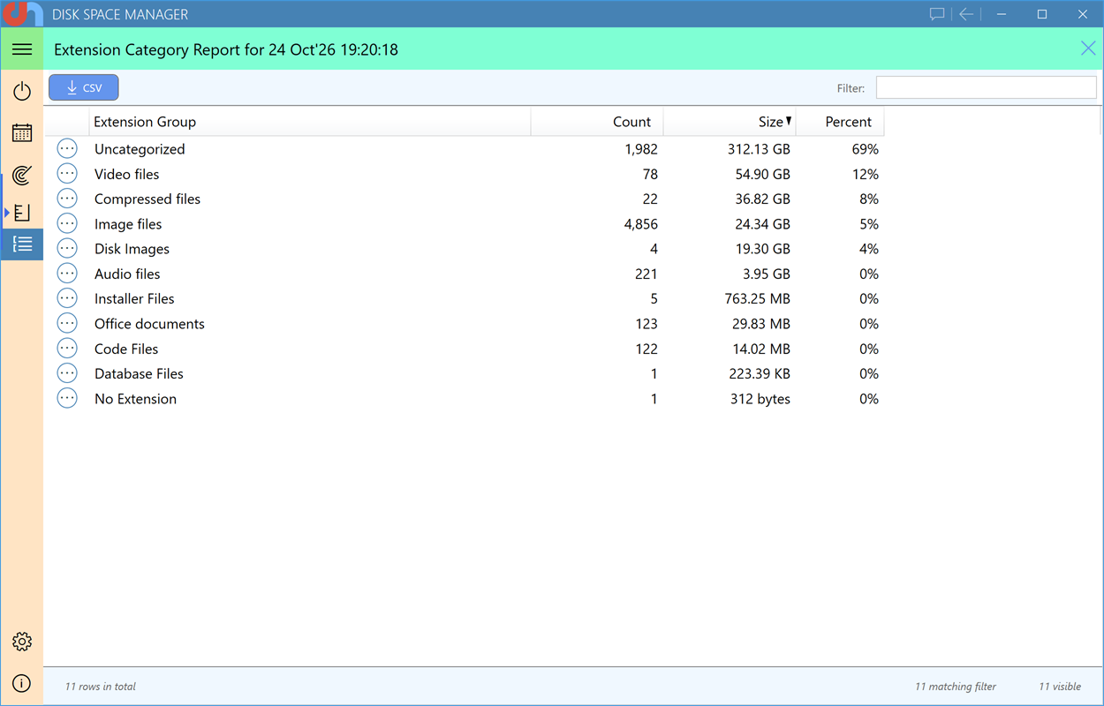The image size is (1104, 706).
Task: Open options for Database Files row
Action: click(67, 373)
